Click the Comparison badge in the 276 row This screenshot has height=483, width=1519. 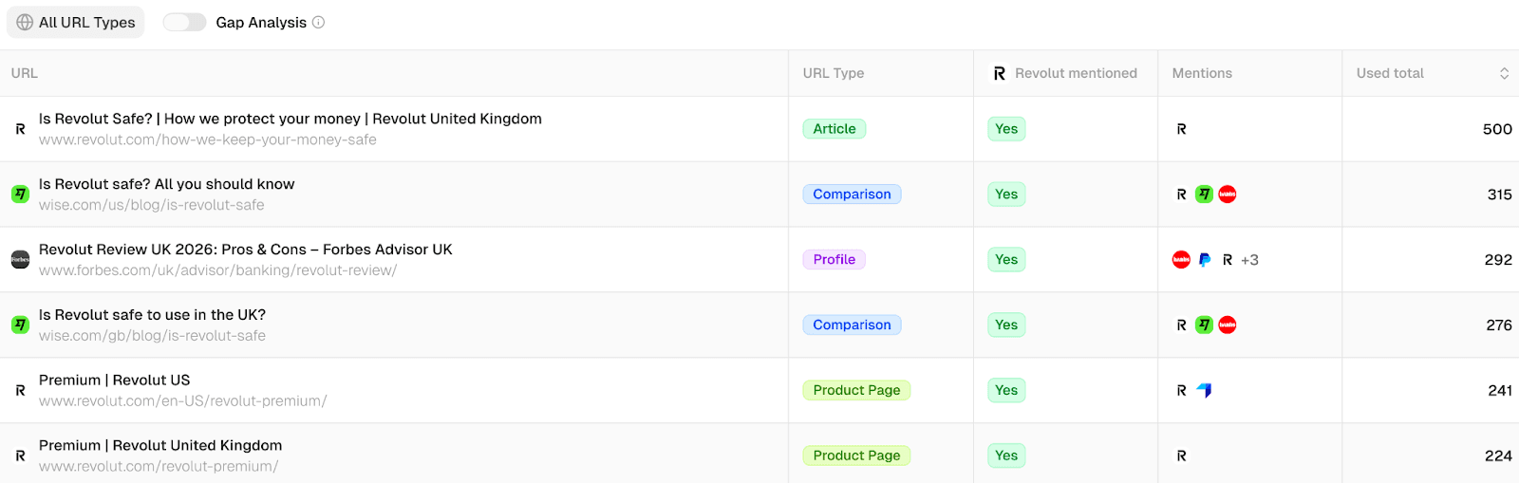[x=852, y=325]
